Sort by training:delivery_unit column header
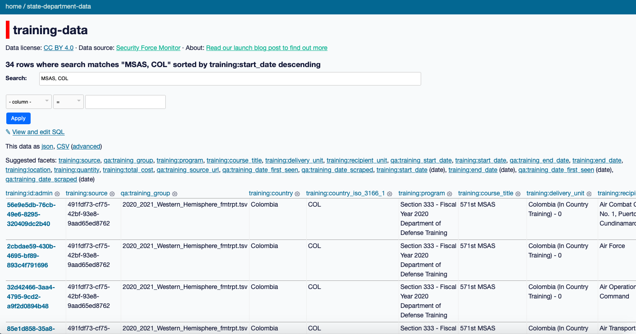 (555, 193)
